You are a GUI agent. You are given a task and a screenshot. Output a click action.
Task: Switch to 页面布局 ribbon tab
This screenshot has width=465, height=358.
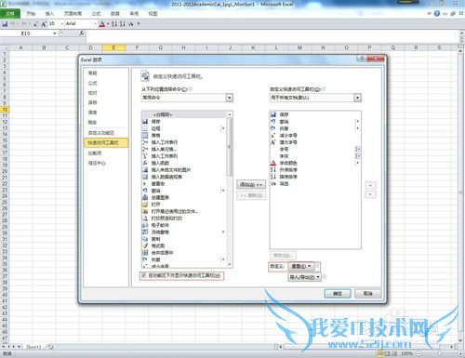pos(73,14)
